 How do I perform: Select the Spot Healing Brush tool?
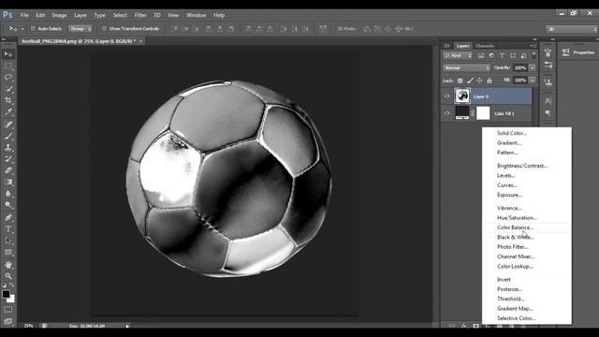[x=8, y=125]
